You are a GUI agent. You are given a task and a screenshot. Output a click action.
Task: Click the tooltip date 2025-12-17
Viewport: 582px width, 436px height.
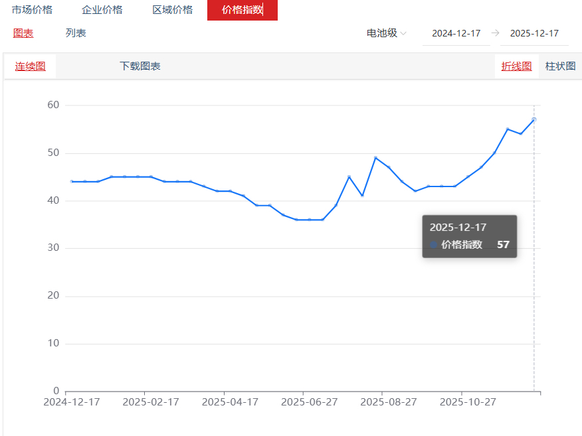pyautogui.click(x=458, y=227)
